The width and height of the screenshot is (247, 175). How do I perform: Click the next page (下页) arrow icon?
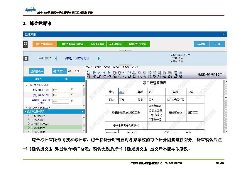pyautogui.click(x=104, y=73)
